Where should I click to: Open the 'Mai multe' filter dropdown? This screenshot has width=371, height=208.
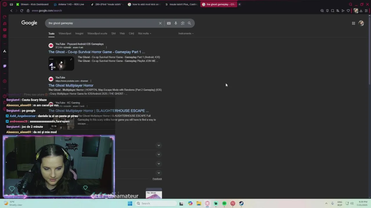(145, 34)
